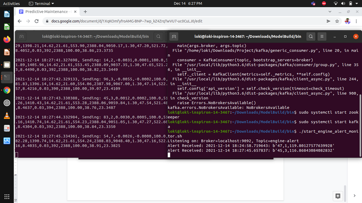Show the Docs side panel arrow
The image size is (362, 203).
tap(354, 196)
